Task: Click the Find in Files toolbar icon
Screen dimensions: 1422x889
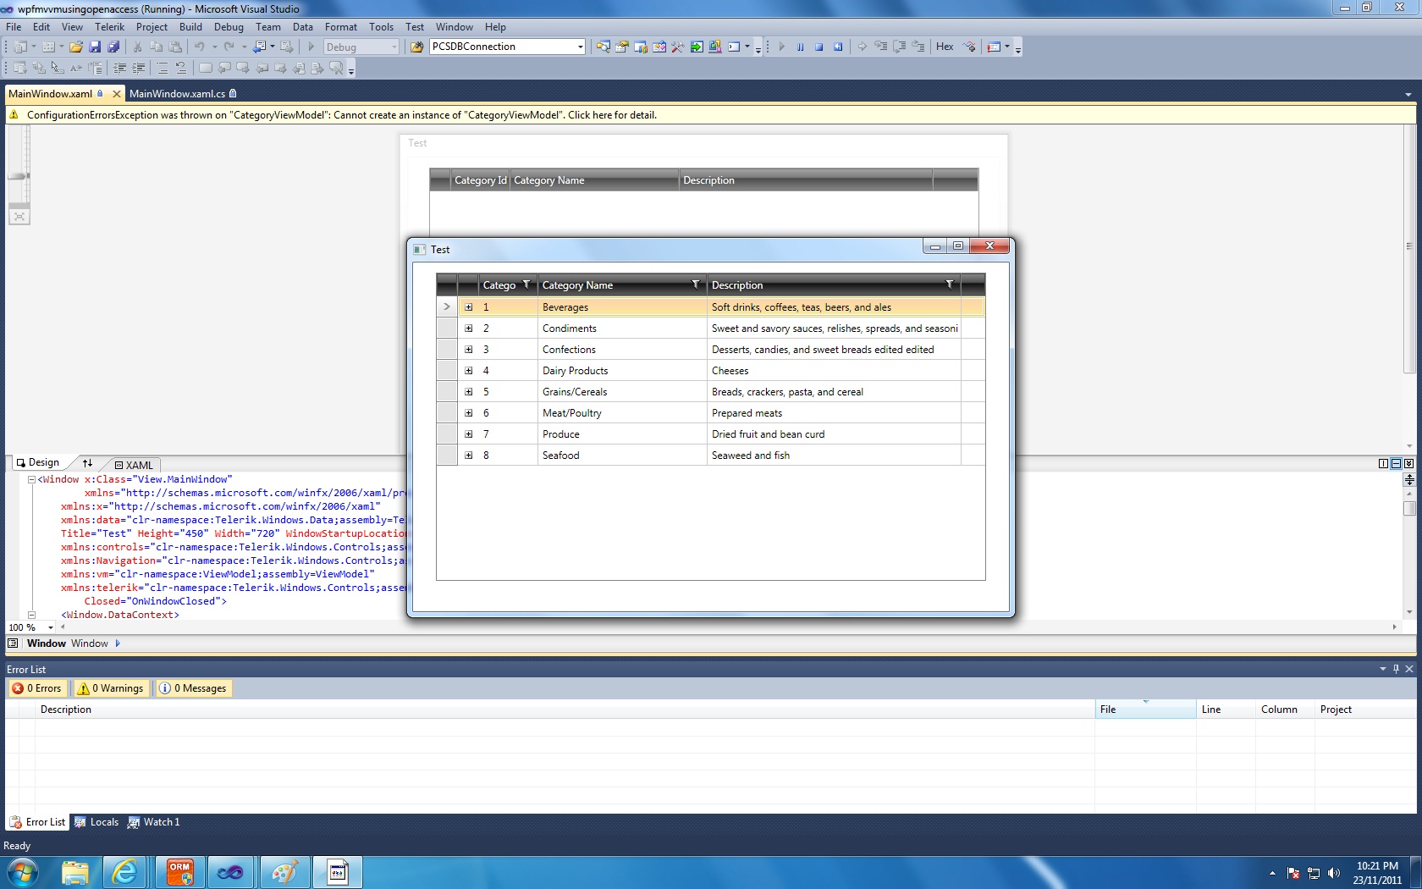Action: (416, 47)
